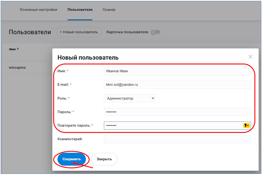
Task: Click the Роль field label
Action: tap(62, 98)
